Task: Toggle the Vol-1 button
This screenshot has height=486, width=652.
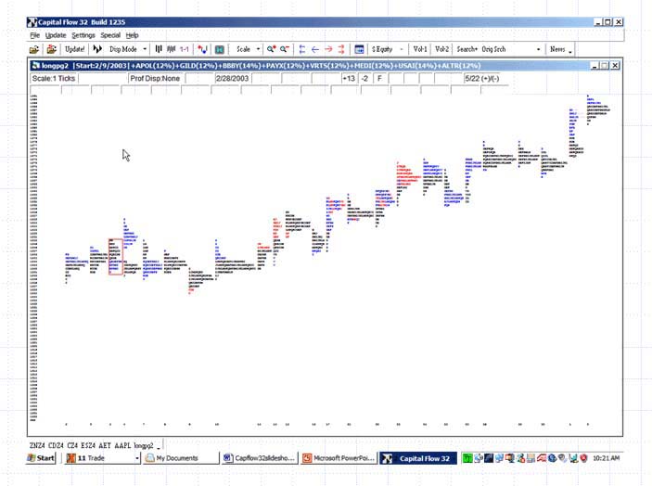Action: (x=420, y=49)
